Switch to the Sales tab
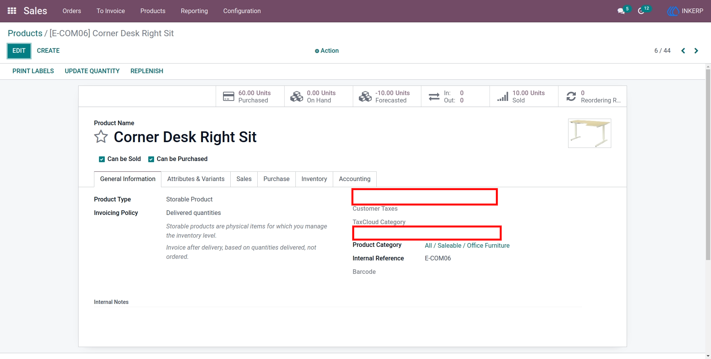The width and height of the screenshot is (711, 359). coord(244,179)
